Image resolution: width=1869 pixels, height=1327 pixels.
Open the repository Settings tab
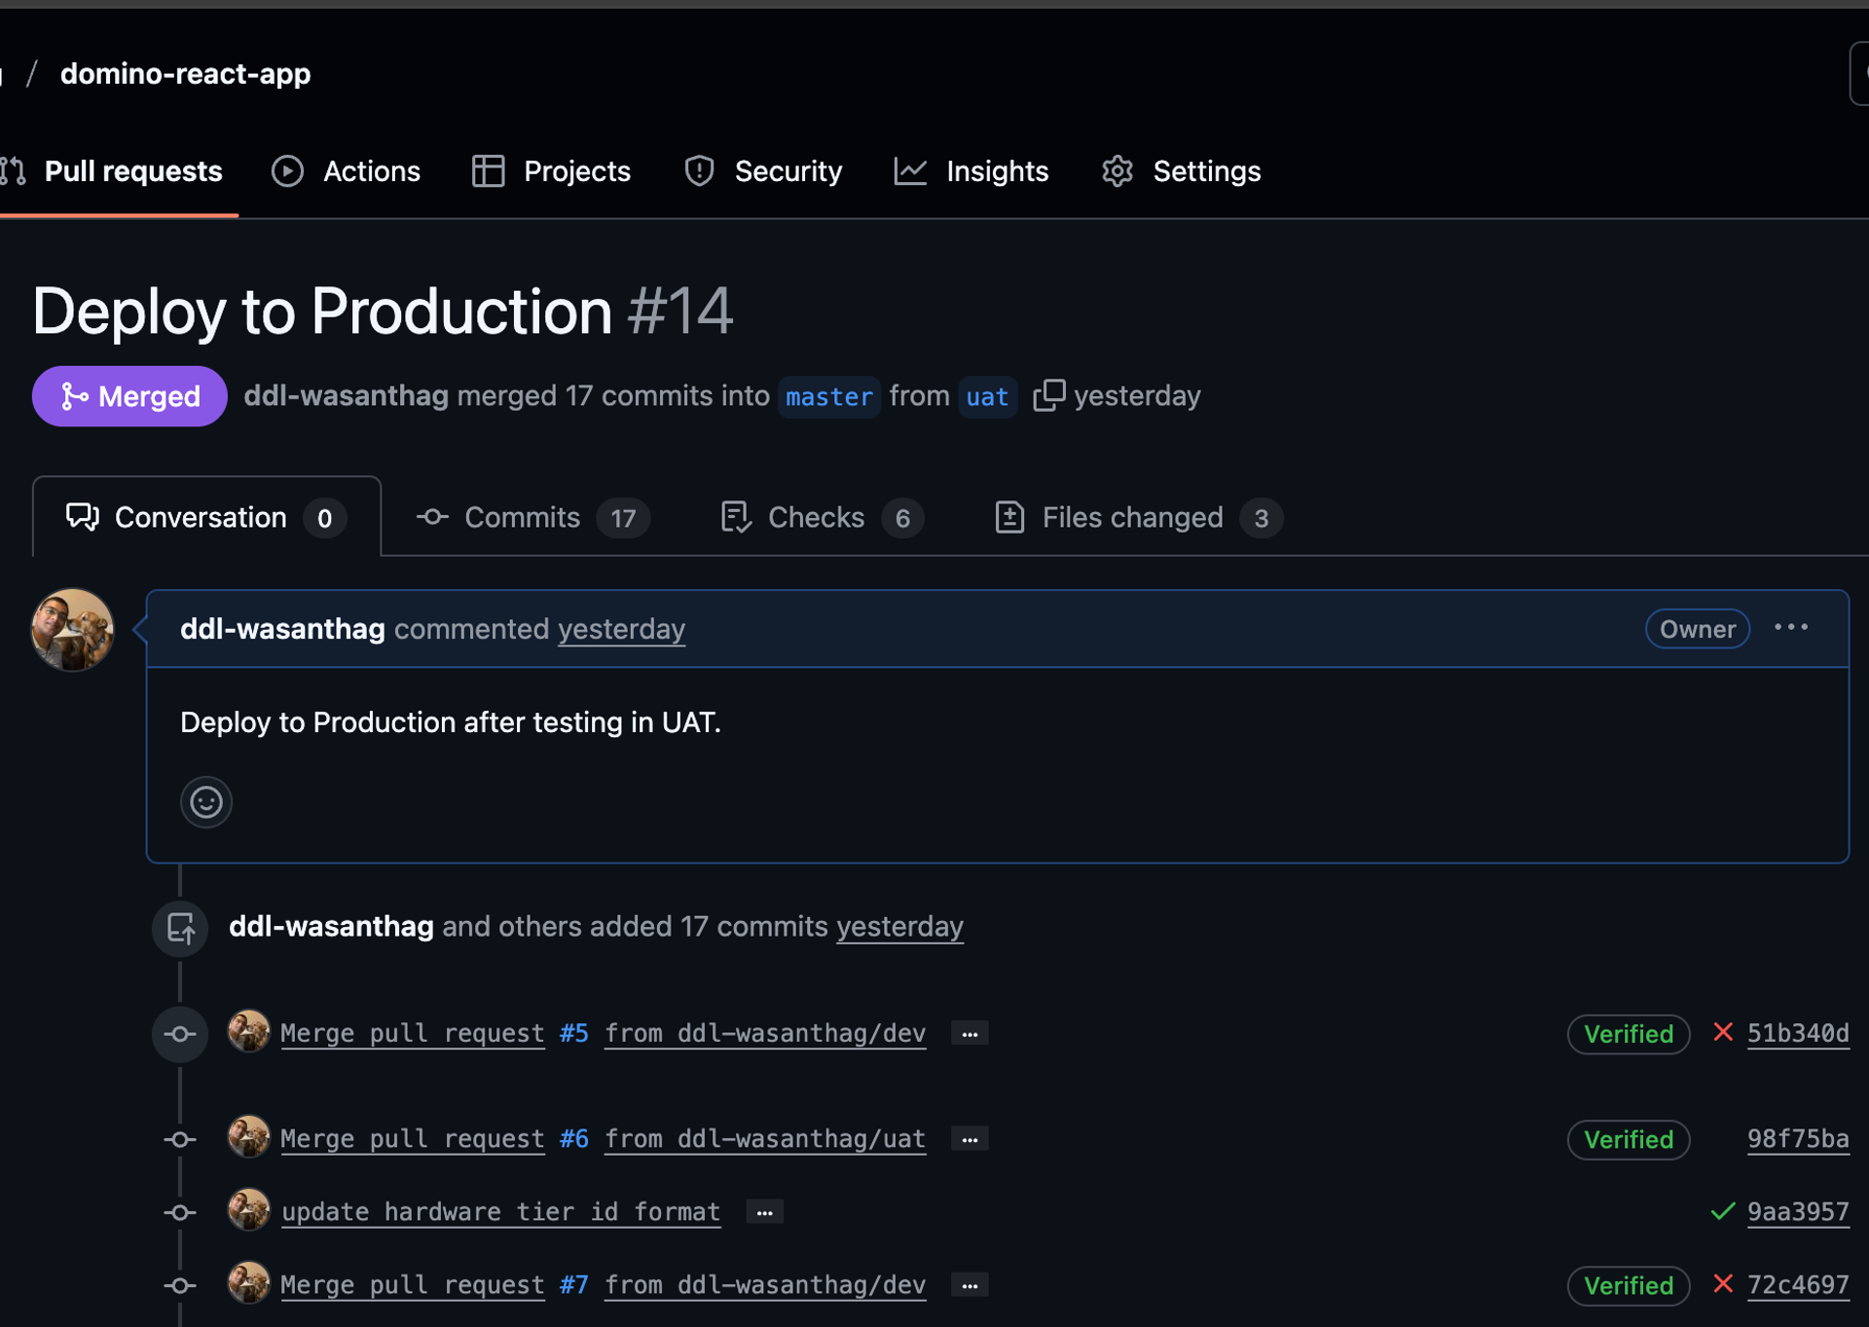pos(1181,171)
